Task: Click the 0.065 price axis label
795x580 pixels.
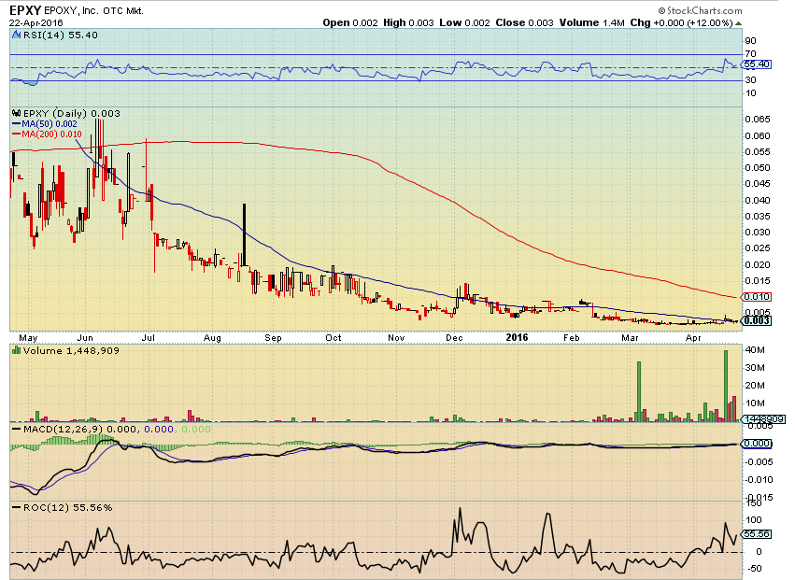Action: click(x=758, y=120)
